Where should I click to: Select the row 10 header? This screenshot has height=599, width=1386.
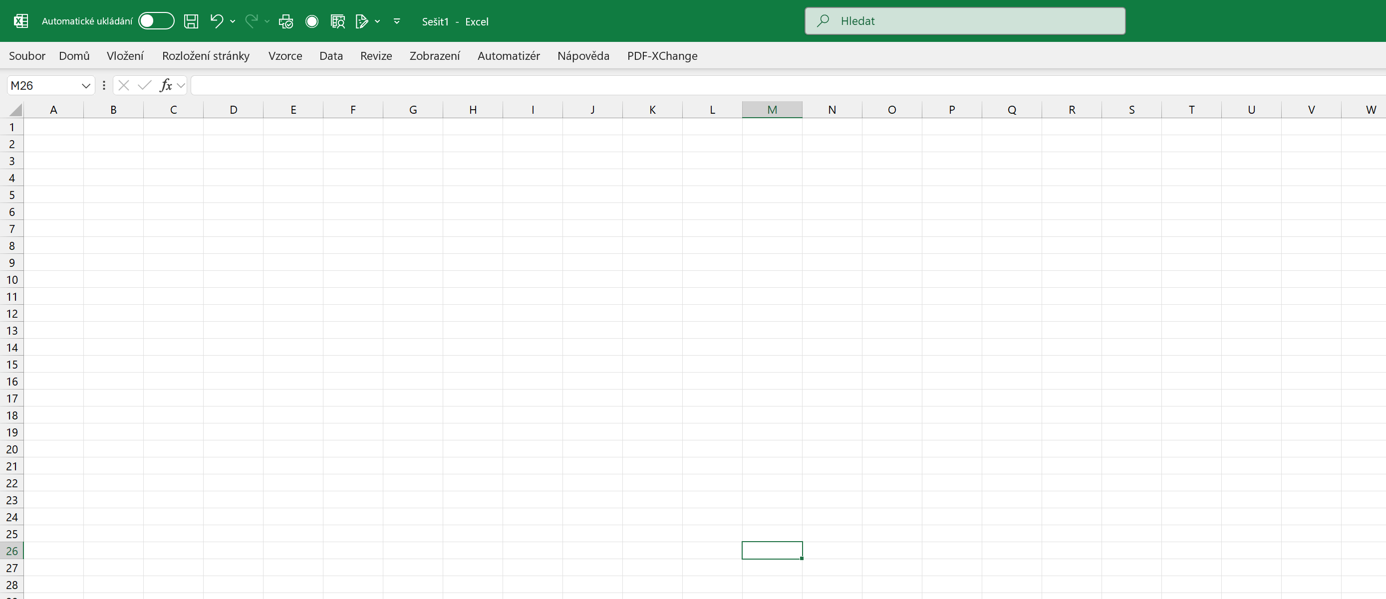tap(12, 280)
